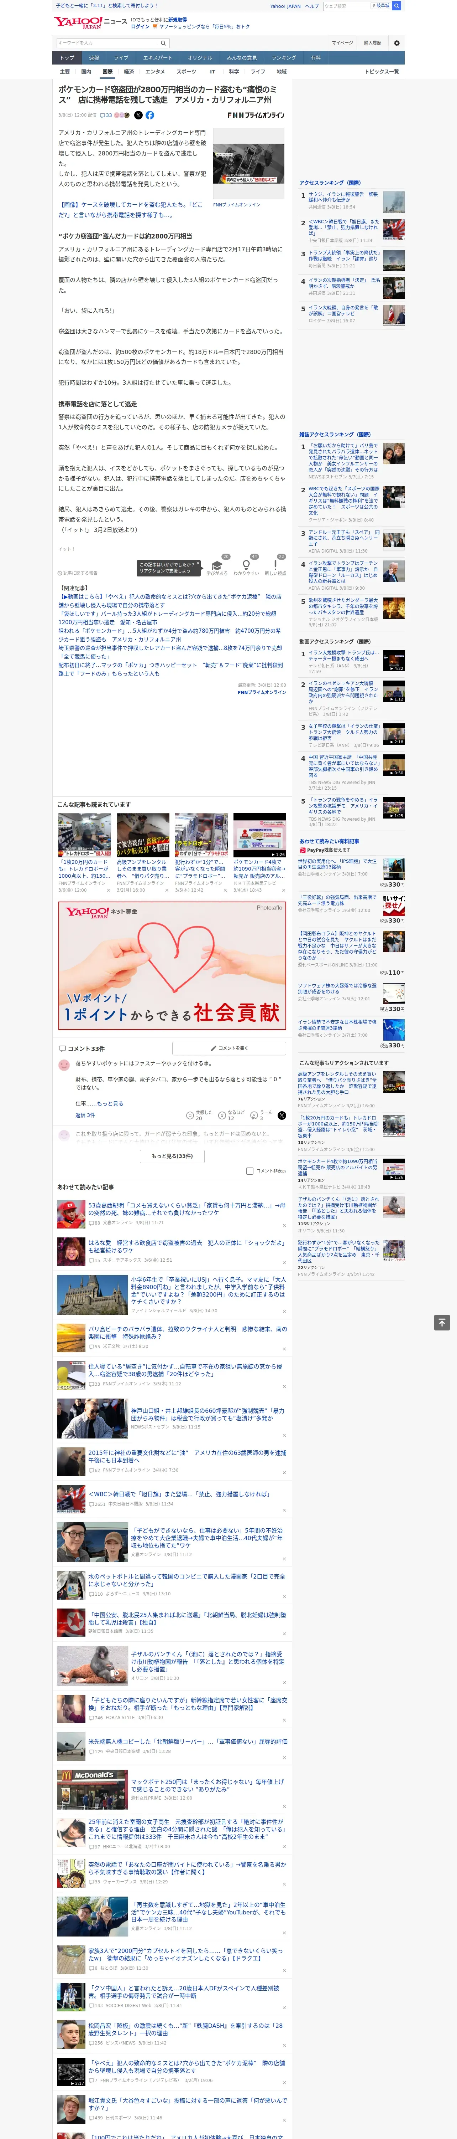Viewport: 457px width, 2139px height.
Task: Expand first comment via もっと見る link
Action: pyautogui.click(x=110, y=1103)
